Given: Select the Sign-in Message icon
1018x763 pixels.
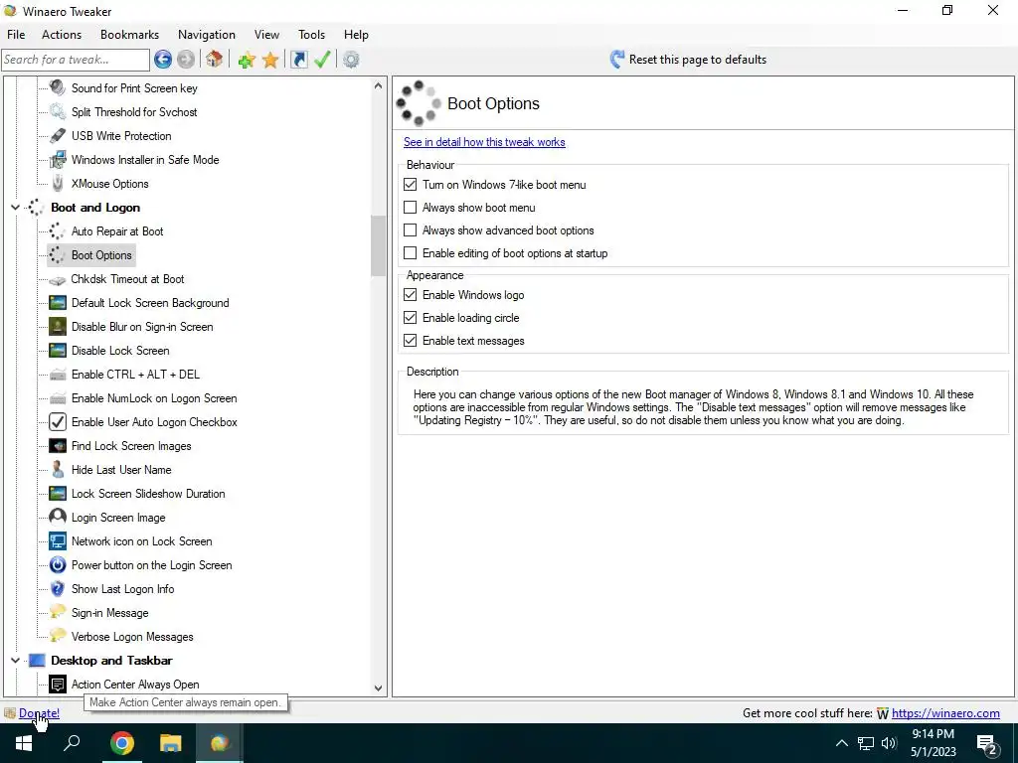Looking at the screenshot, I should coord(58,612).
